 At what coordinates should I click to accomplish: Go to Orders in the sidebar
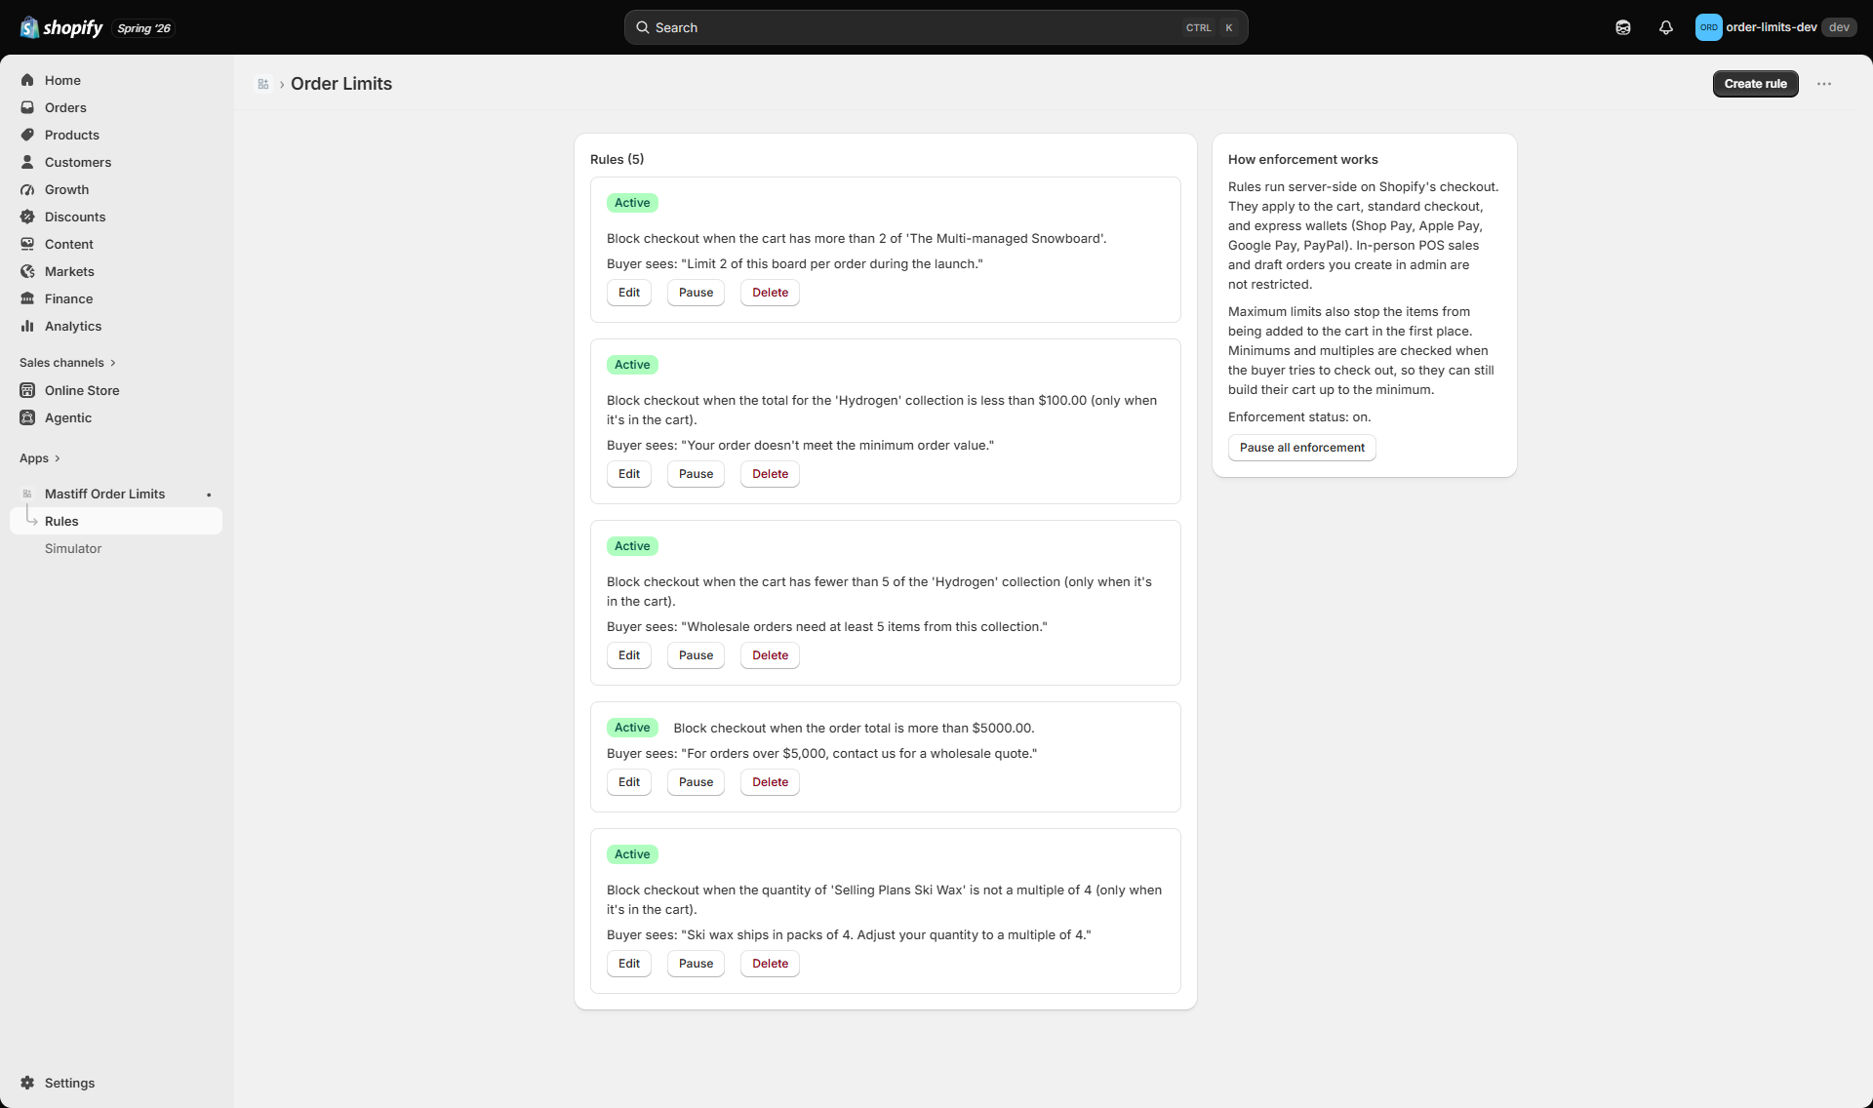coord(116,107)
